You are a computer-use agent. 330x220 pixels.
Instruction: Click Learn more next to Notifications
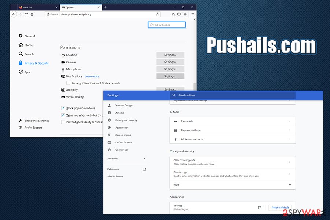92,76
